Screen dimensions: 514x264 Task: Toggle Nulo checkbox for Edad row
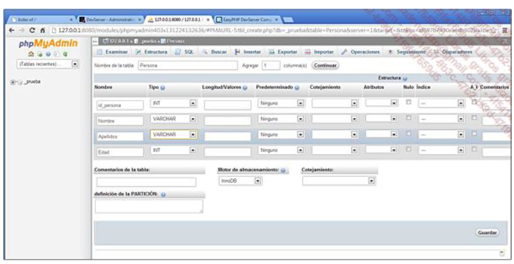click(408, 149)
